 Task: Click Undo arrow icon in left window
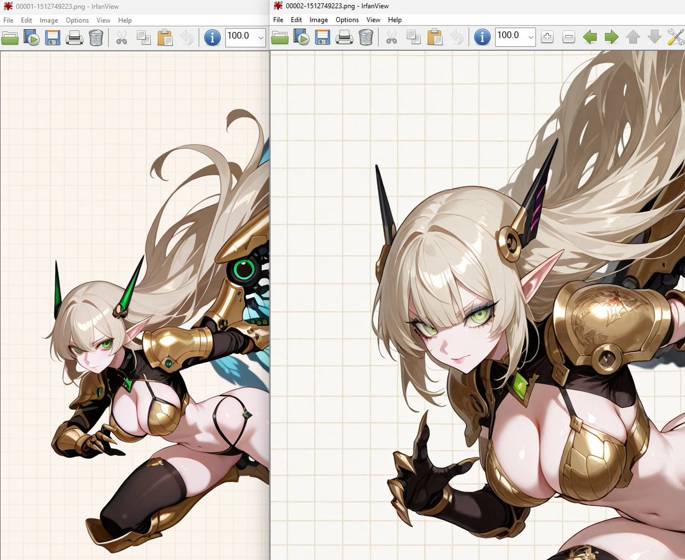point(186,38)
